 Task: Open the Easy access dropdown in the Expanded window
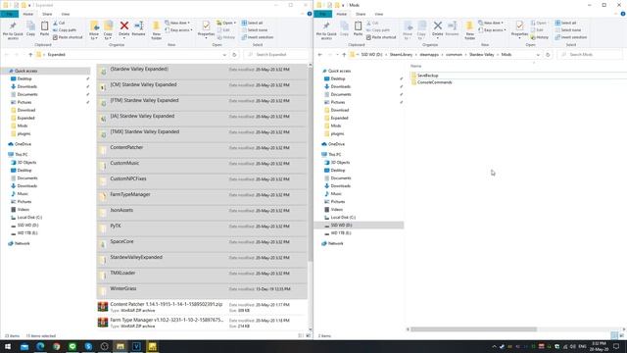(179, 30)
